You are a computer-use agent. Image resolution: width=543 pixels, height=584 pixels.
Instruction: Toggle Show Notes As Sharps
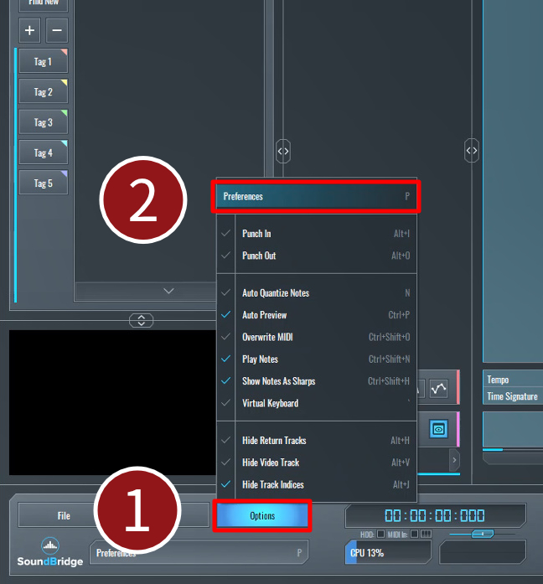pos(278,381)
